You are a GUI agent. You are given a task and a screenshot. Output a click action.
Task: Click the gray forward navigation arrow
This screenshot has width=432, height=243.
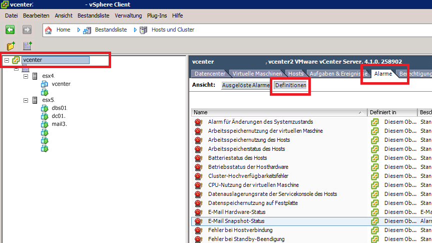pos(27,30)
